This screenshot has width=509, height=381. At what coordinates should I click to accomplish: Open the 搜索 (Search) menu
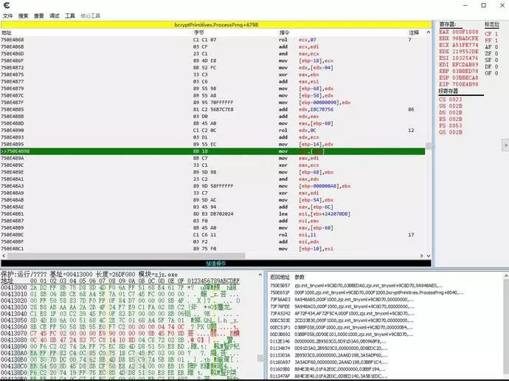23,16
